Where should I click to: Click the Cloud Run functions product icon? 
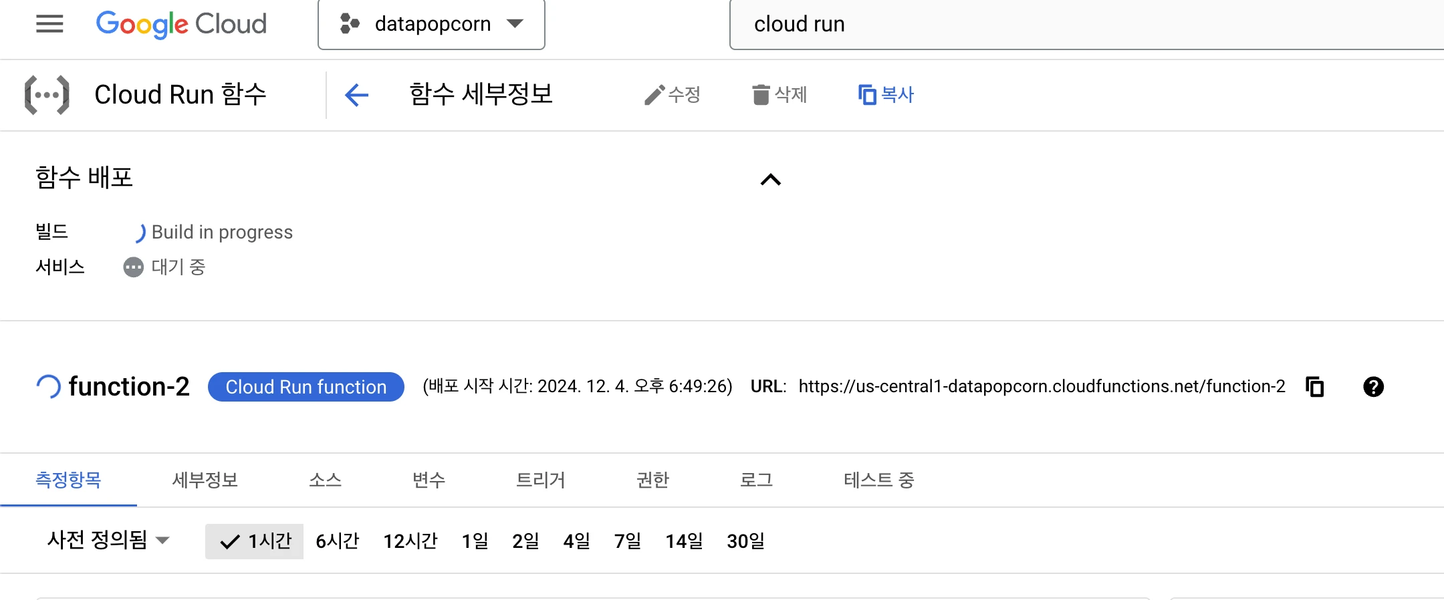point(47,95)
